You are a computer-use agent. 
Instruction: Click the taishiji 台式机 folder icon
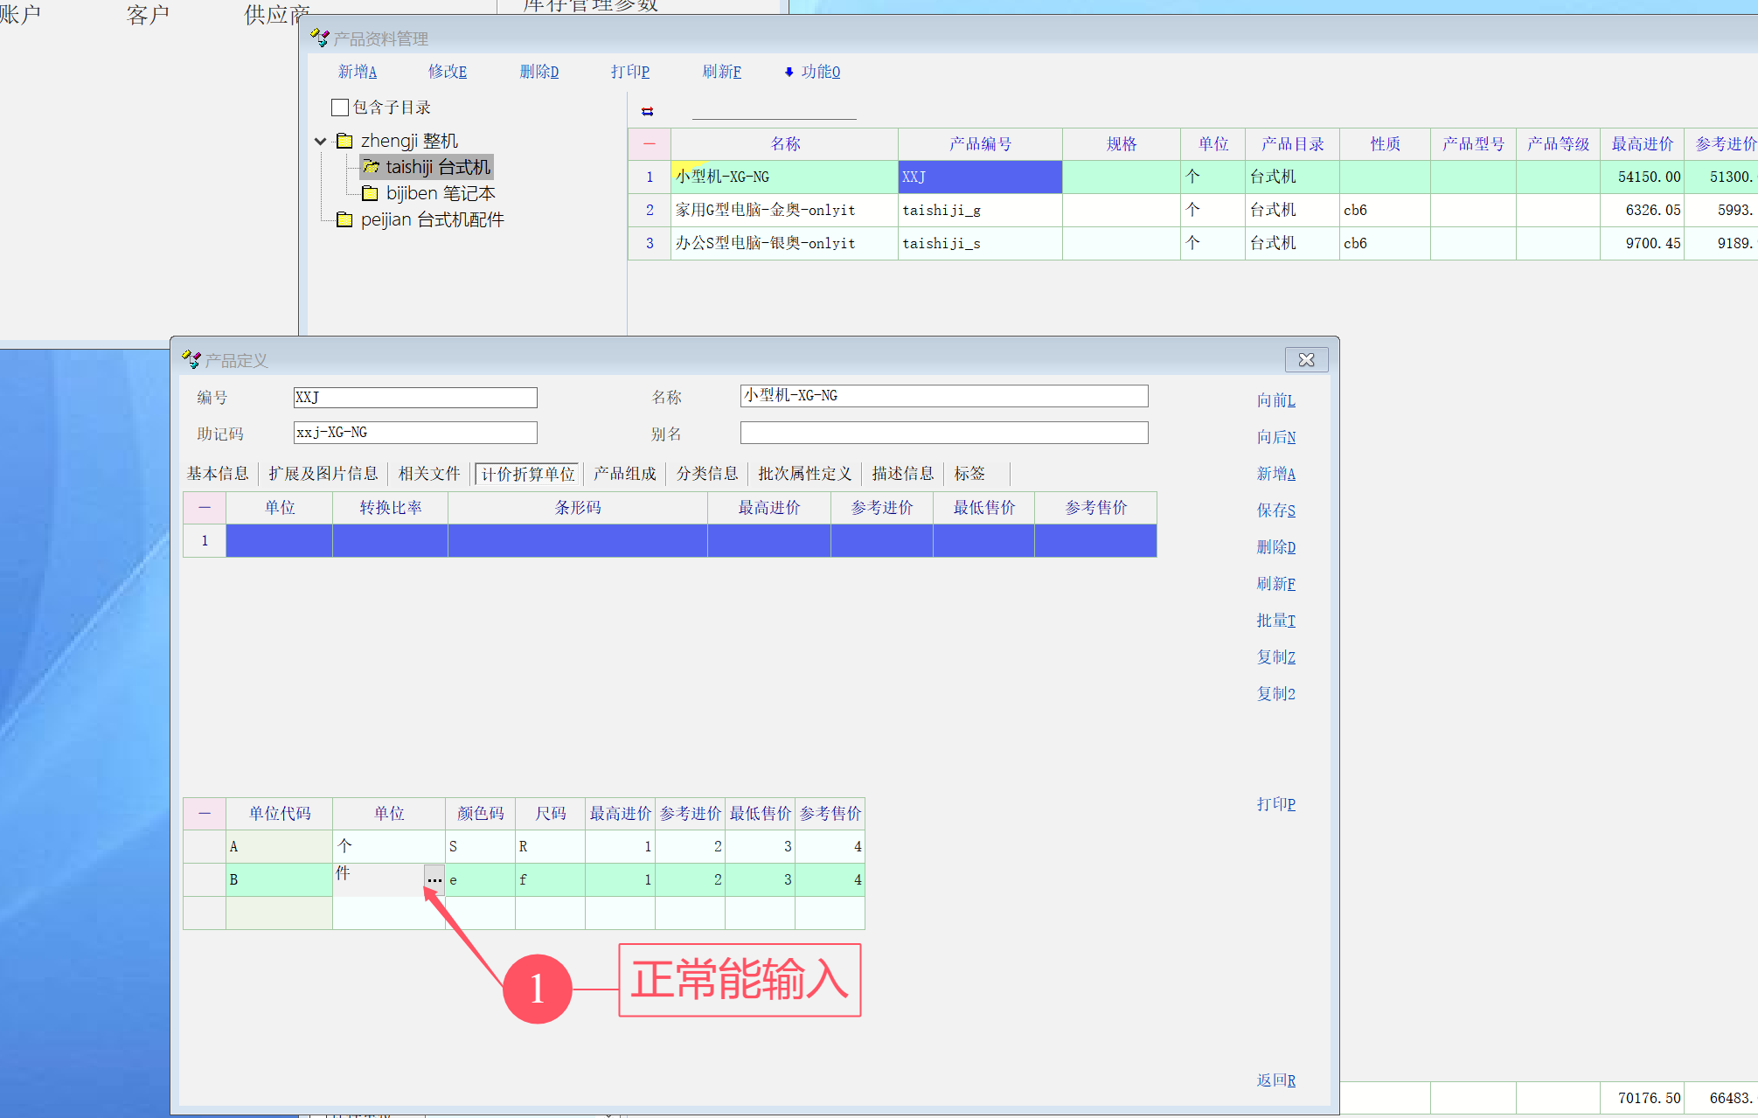point(371,167)
